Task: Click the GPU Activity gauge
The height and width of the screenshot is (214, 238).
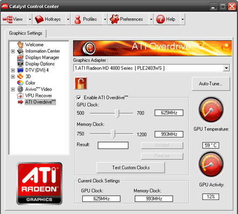Action: click(211, 165)
